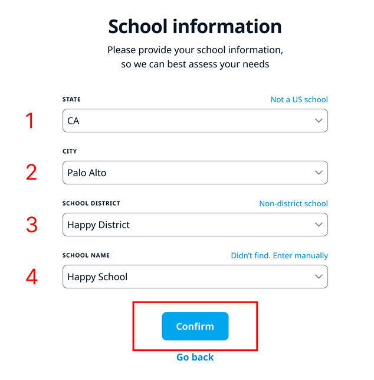Screen dimensions: 374x380
Task: Click the Go back link
Action: click(195, 357)
